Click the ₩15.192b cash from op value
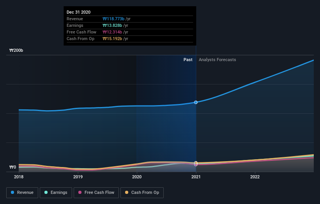The image size is (320, 204). [112, 39]
